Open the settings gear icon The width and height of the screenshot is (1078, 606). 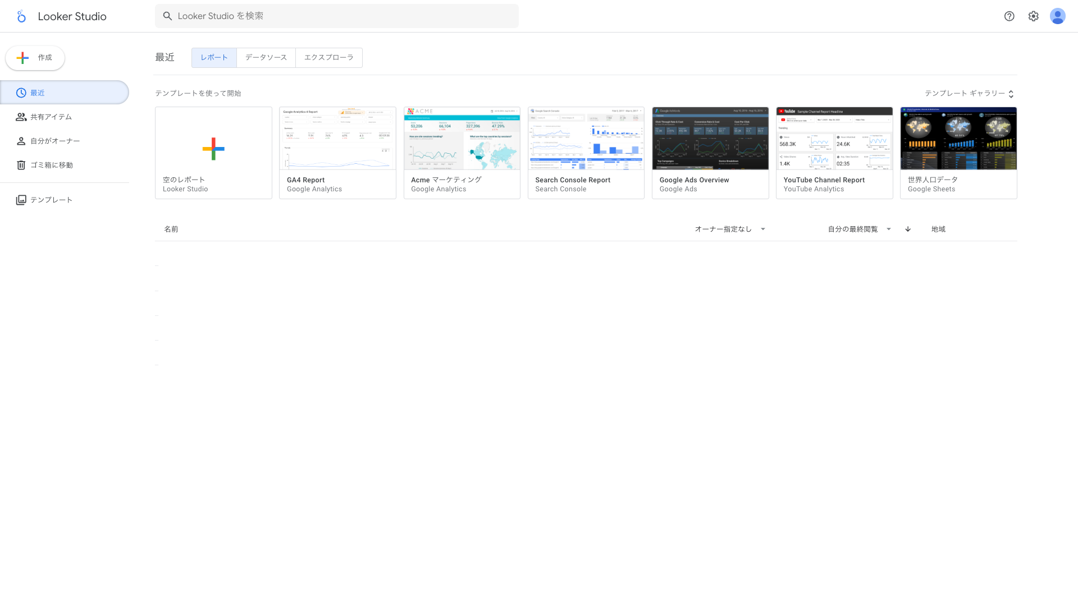1033,16
